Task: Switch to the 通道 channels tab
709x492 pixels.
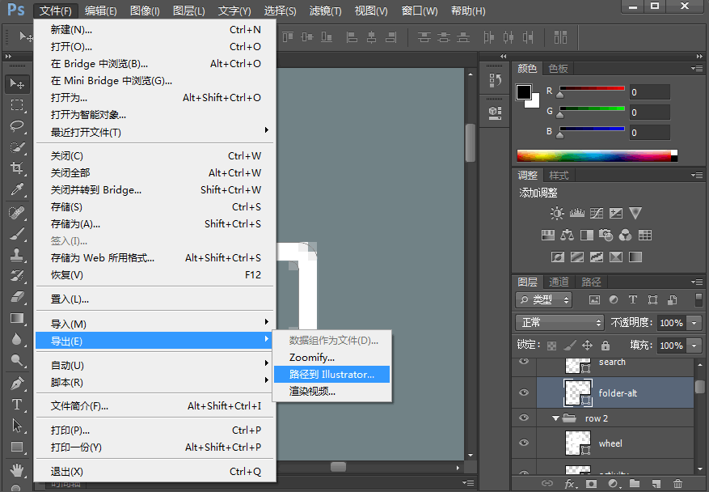Action: tap(559, 282)
